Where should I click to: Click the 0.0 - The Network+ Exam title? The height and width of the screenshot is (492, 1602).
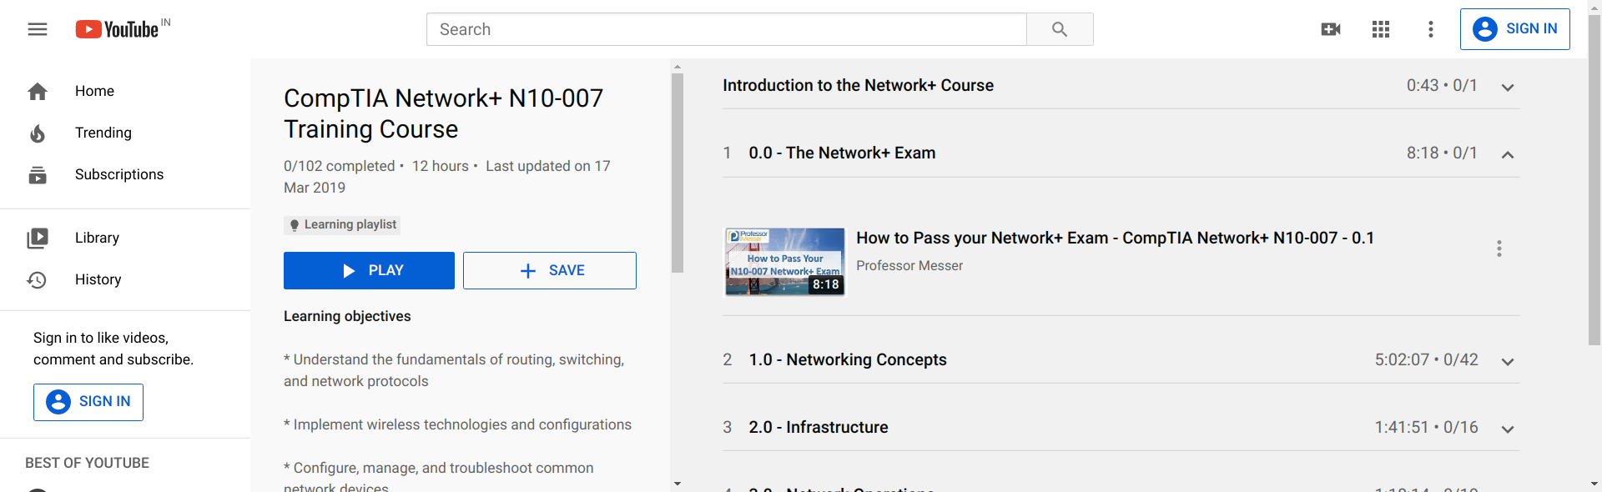(842, 153)
